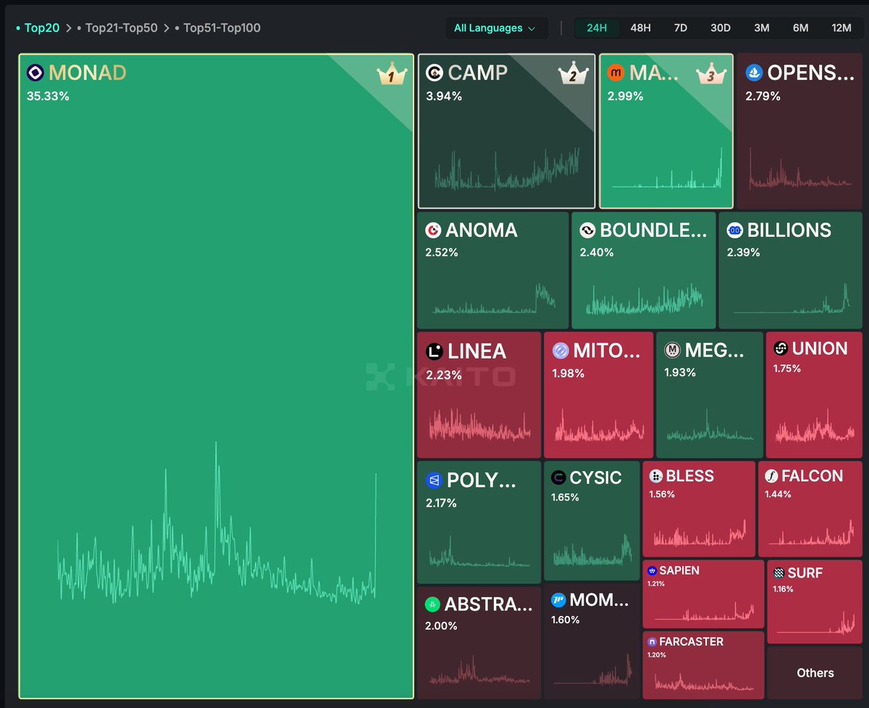
Task: Click the LINEA black logo icon
Action: click(x=434, y=351)
